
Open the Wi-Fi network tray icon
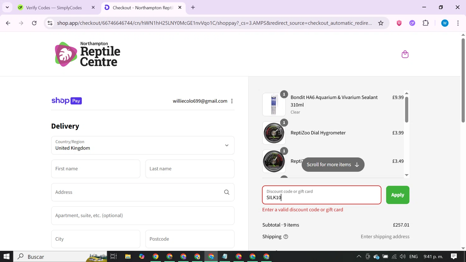click(x=394, y=256)
